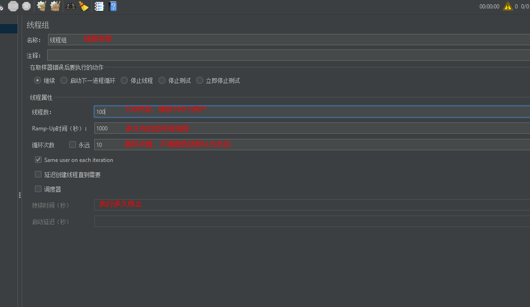Click the three-dot panel divider handle

pos(20,195)
